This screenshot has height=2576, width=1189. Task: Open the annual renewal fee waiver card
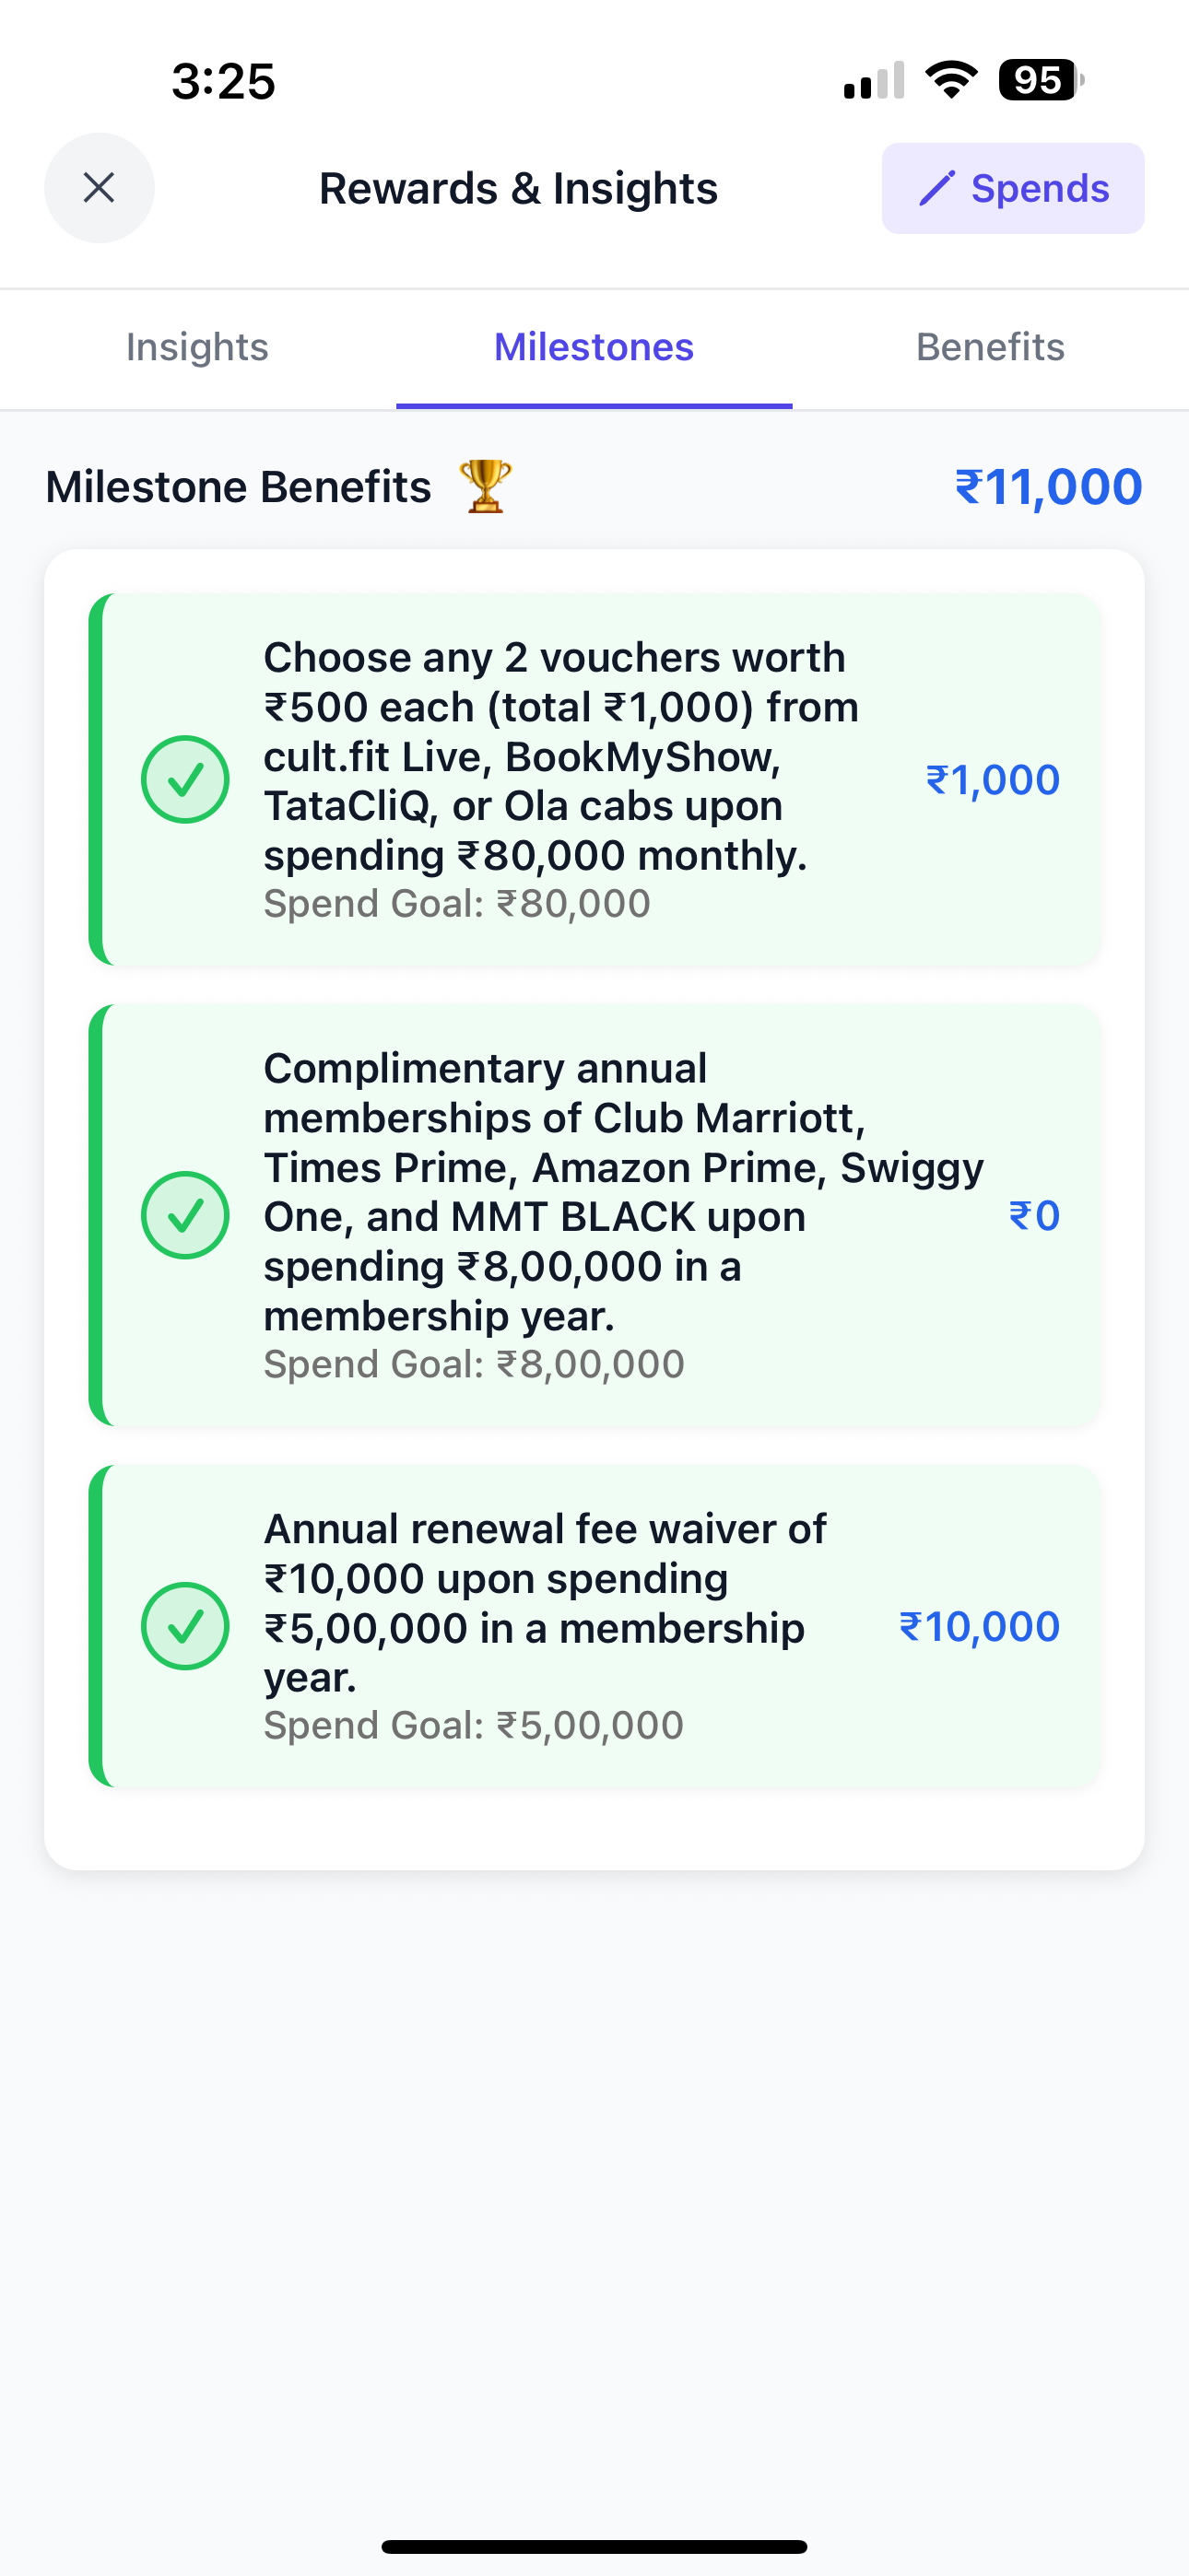click(594, 1626)
